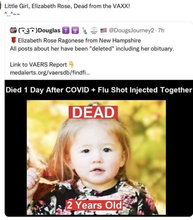Click the Statue of Liberty emoji
The height and width of the screenshot is (220, 193).
(x=85, y=30)
